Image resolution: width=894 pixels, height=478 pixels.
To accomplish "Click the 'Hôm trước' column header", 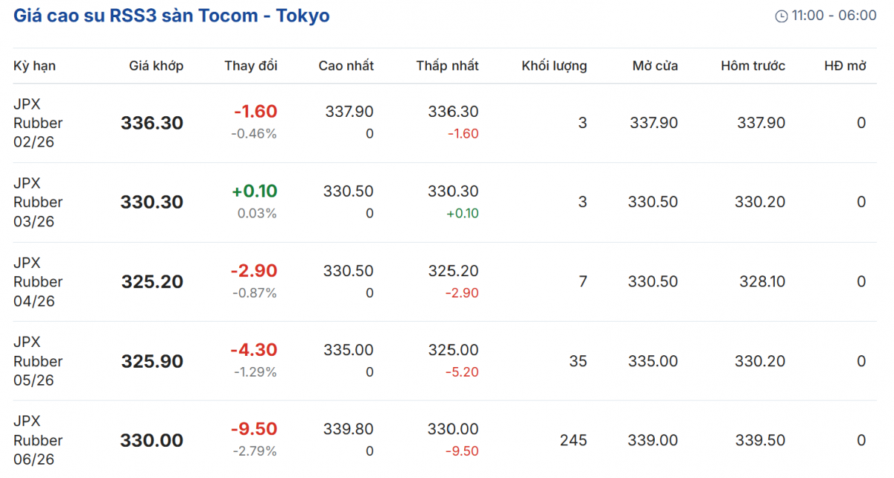I will (x=752, y=66).
